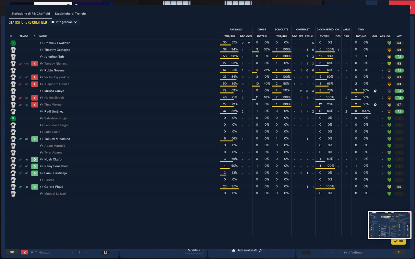415x259 pixels.
Task: Click the green substituted-on arrow for Noah Okafor
Action: [35, 159]
